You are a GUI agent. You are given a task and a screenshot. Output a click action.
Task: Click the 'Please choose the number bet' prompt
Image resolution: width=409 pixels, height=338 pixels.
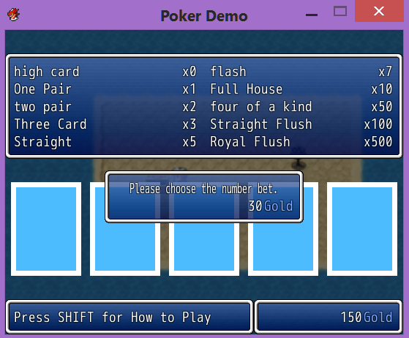pyautogui.click(x=203, y=189)
